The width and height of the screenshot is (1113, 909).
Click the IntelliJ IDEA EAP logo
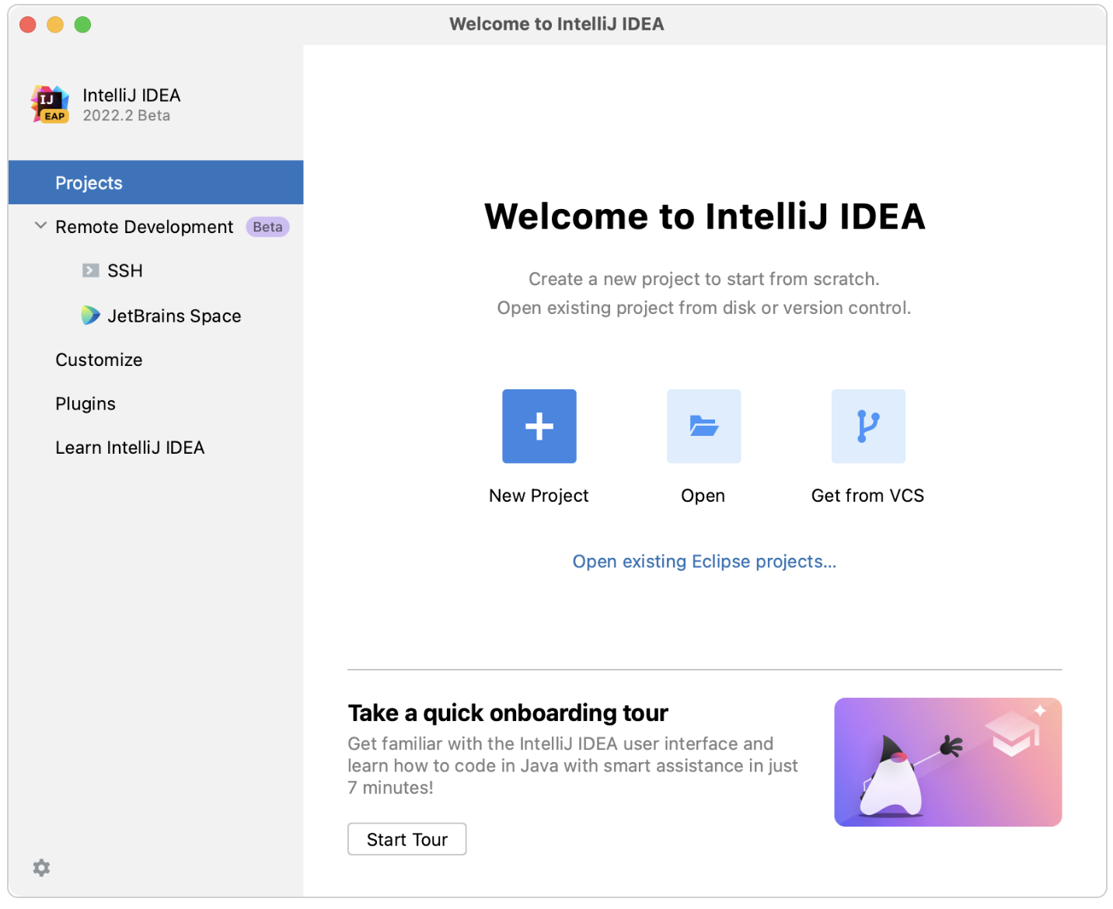[x=49, y=104]
